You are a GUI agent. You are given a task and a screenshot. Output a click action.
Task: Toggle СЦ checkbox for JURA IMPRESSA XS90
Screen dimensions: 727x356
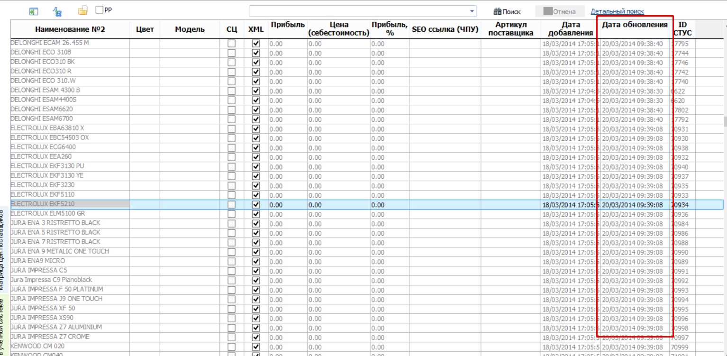231,319
